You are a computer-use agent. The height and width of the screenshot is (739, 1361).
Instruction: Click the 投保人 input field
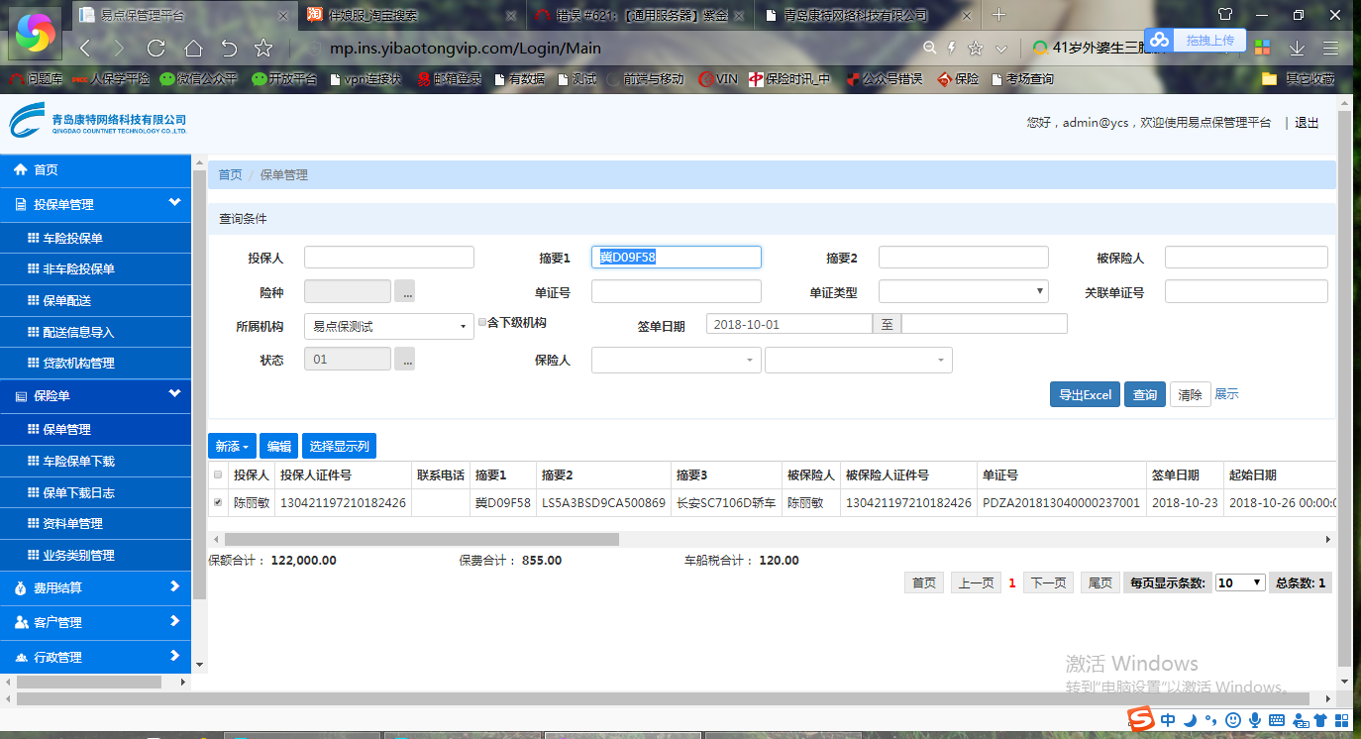coord(389,258)
